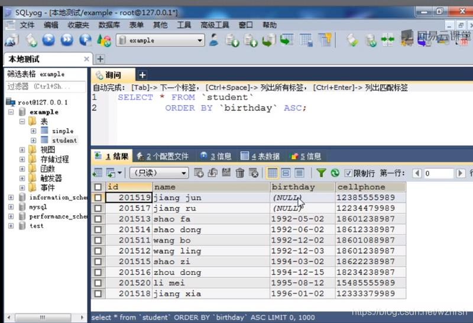Switch to form view icon
The image size is (473, 323).
[x=286, y=173]
